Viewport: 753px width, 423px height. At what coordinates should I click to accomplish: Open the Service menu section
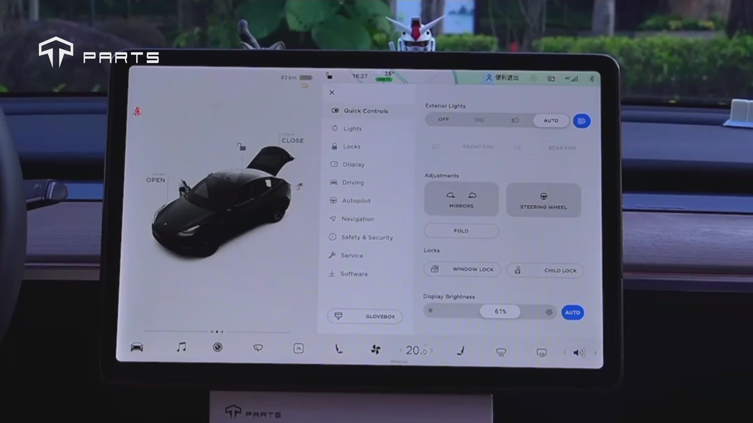(352, 255)
